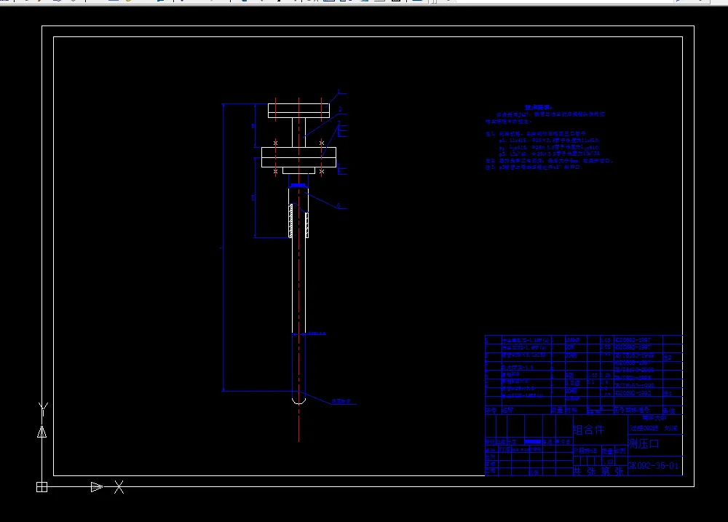Click the UCS Y axis label
This screenshot has height=522, width=728.
tap(43, 409)
